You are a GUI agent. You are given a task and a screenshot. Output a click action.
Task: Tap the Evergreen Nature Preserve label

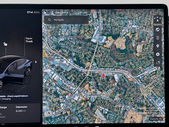click(120, 56)
